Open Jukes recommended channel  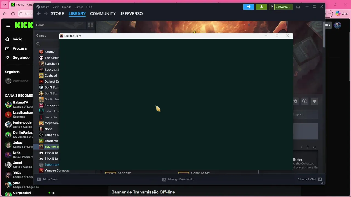(19, 144)
